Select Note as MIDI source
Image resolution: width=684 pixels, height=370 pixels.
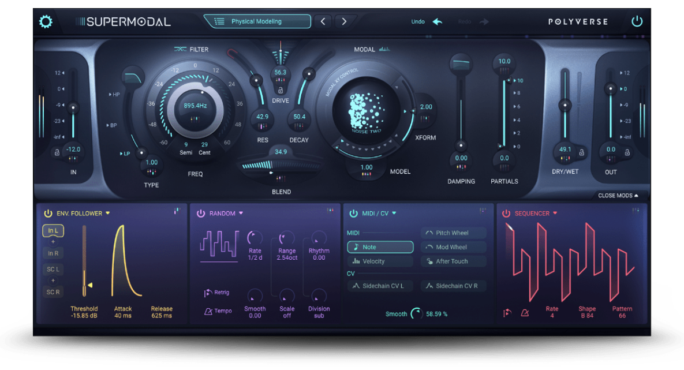coord(380,247)
